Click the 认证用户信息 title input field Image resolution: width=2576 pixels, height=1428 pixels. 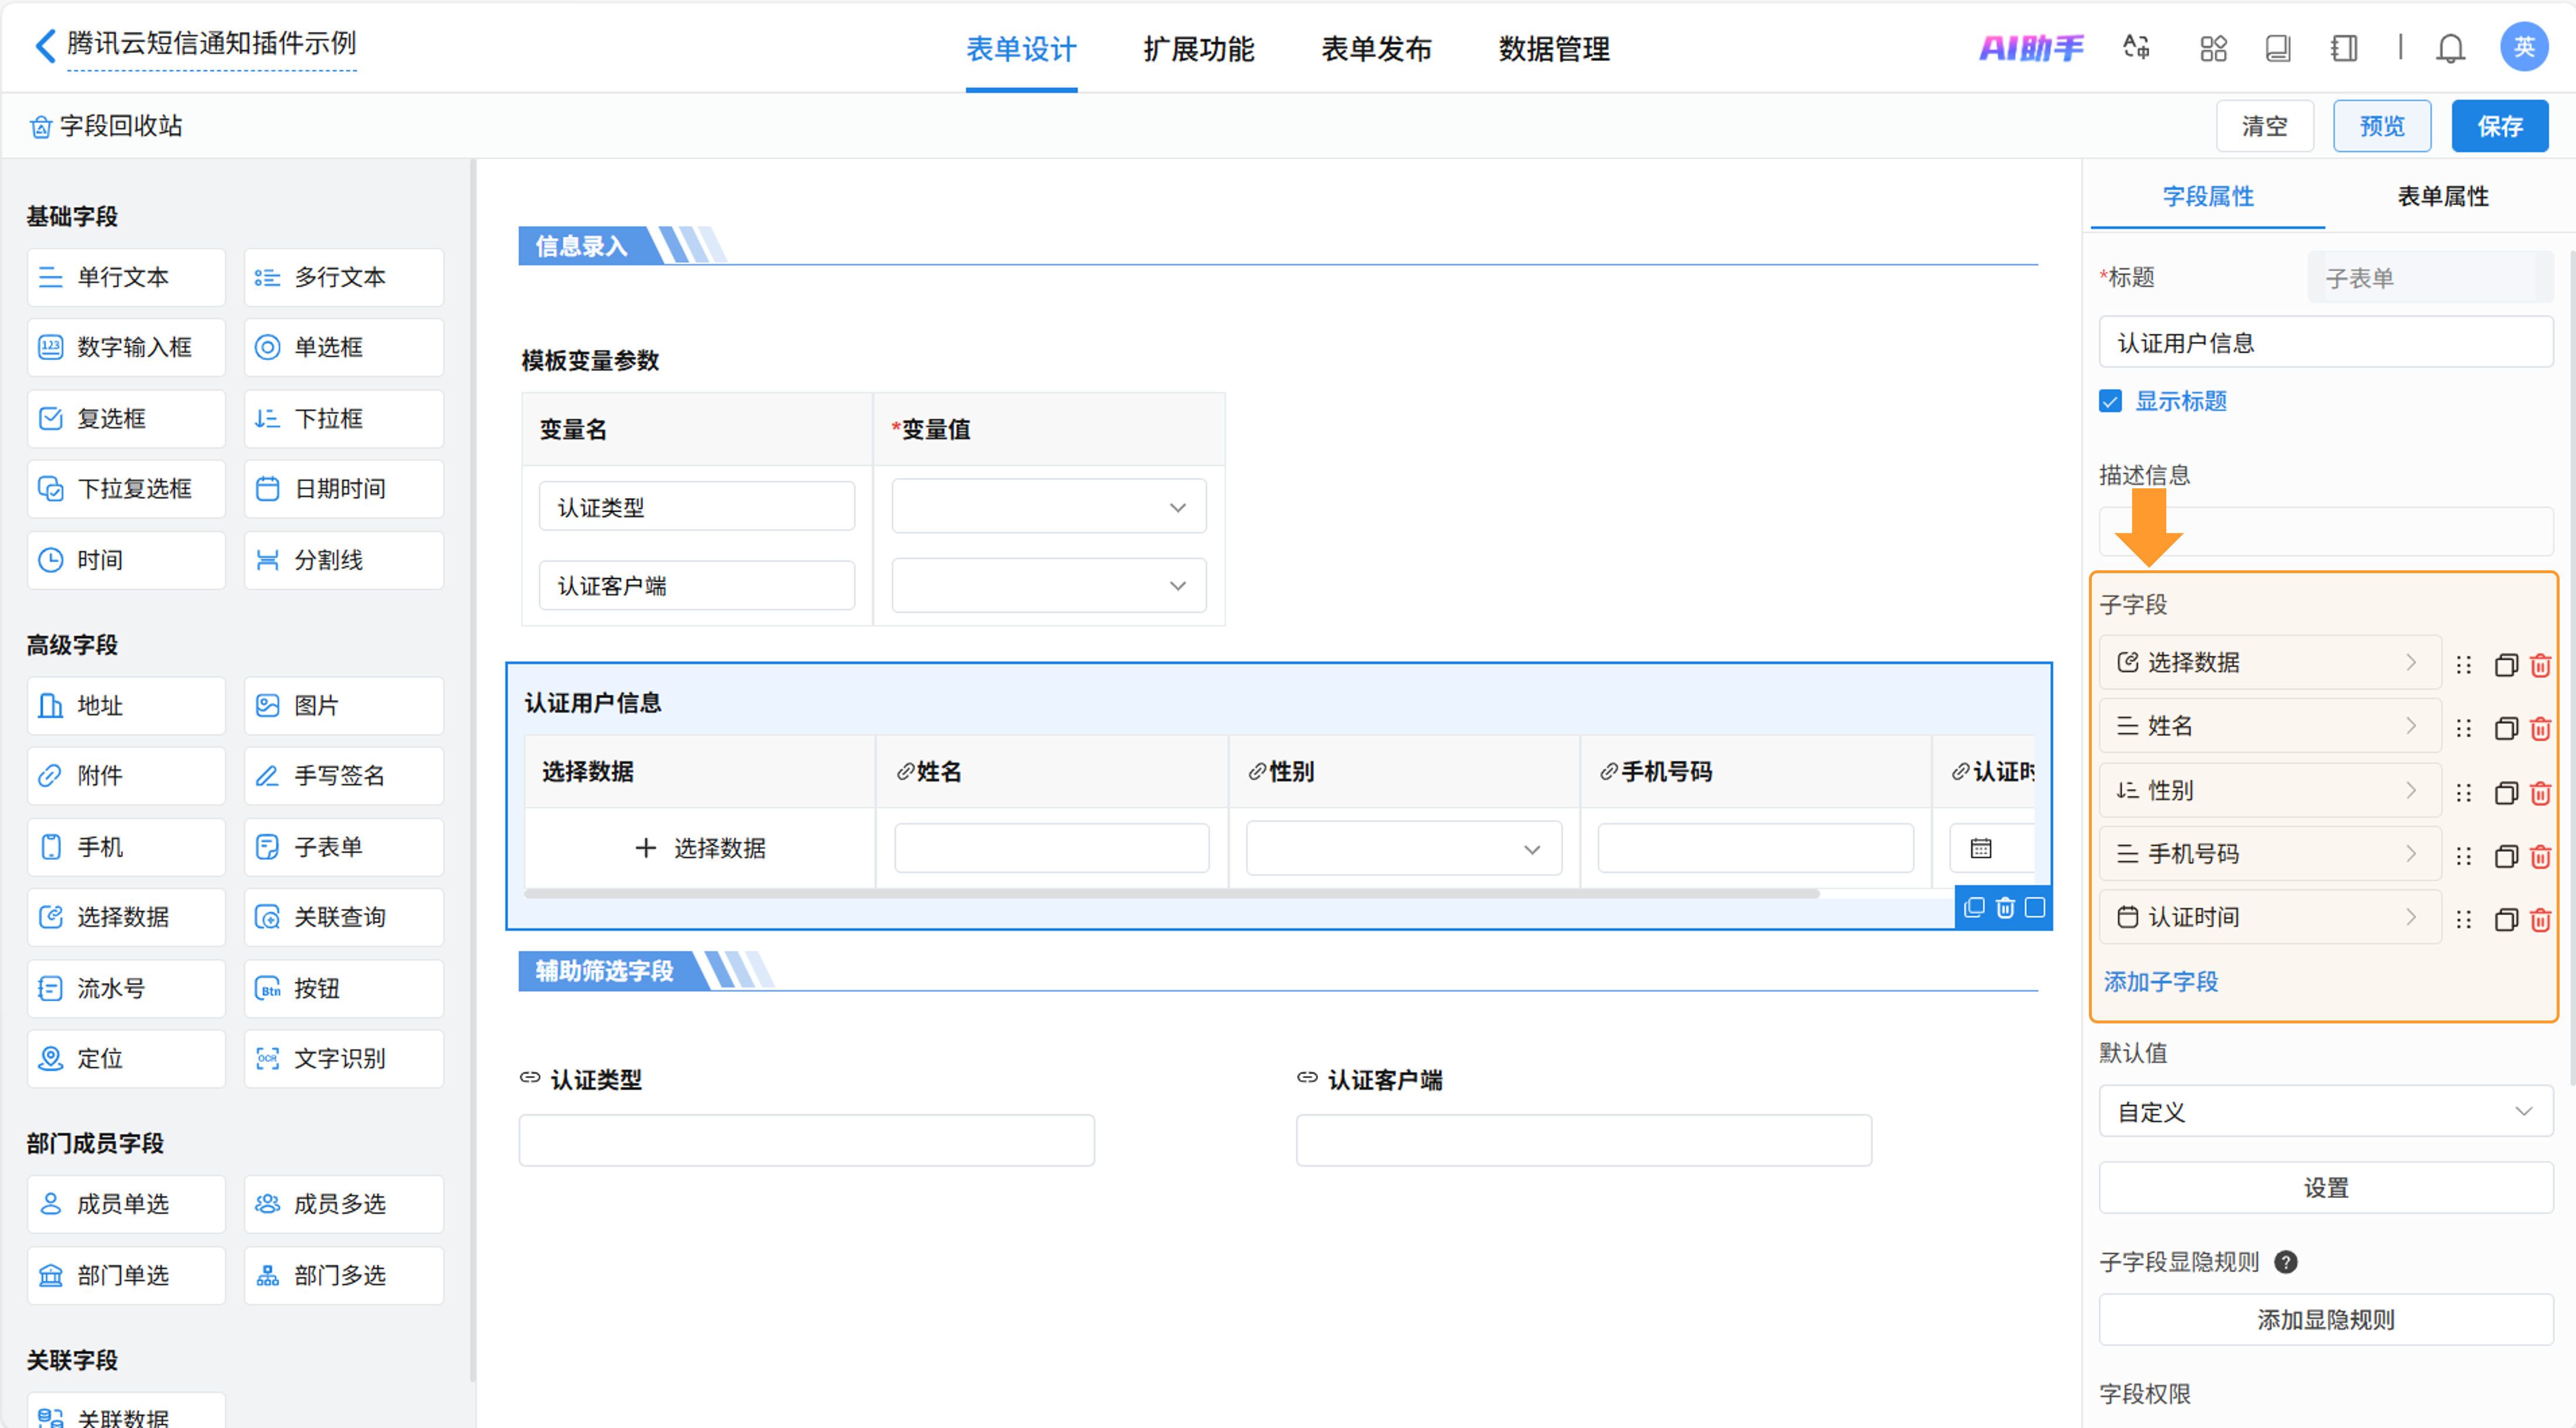click(x=2325, y=343)
